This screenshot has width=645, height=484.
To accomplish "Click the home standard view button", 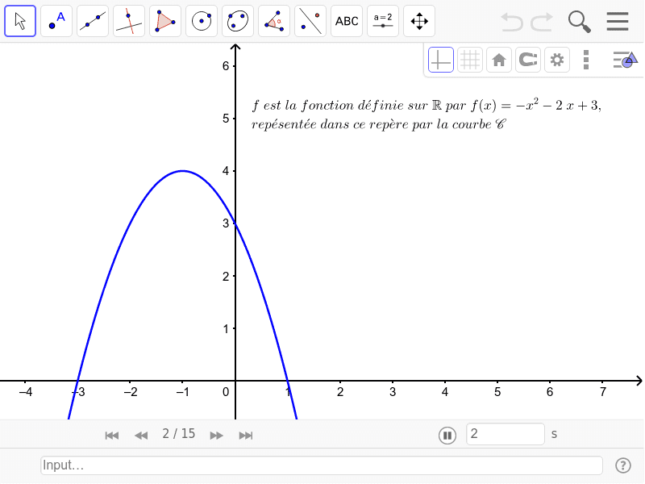I will [x=499, y=60].
